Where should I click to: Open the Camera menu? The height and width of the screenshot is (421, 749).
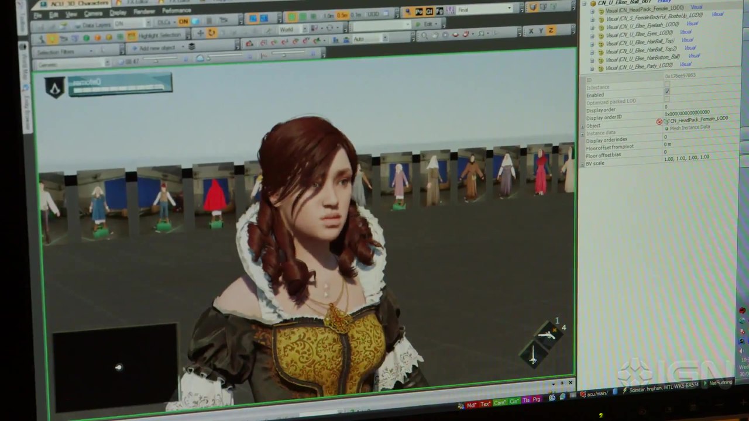(93, 14)
